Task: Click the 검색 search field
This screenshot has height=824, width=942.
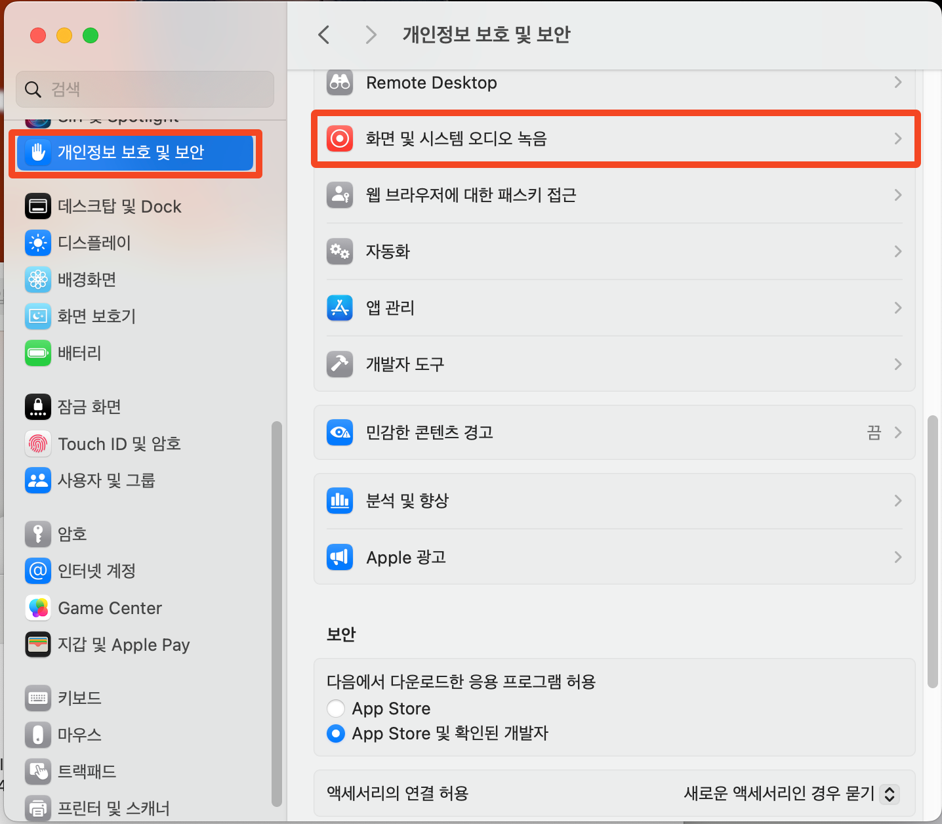Action: click(x=144, y=89)
